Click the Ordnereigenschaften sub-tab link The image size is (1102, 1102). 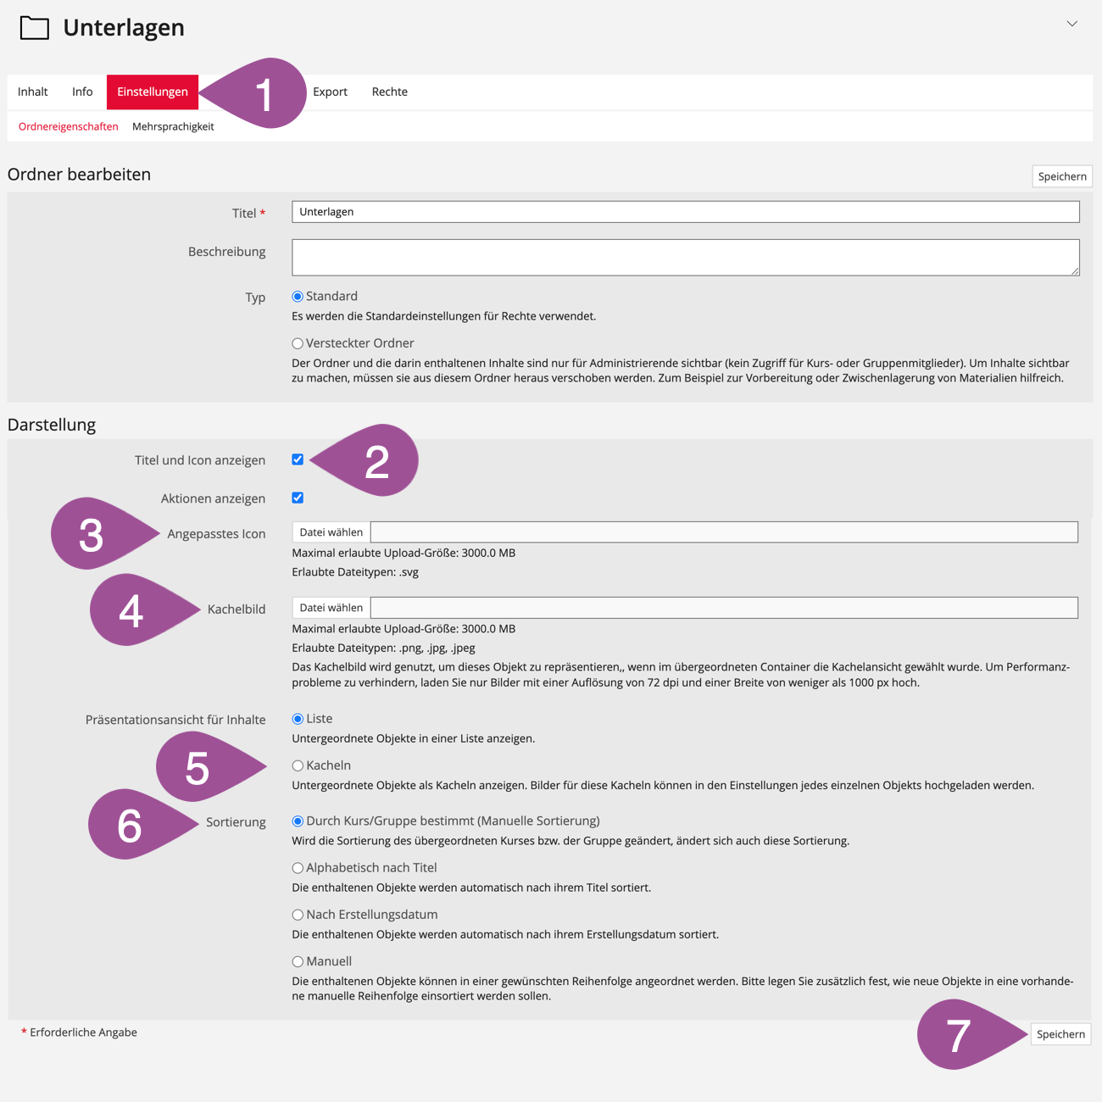(x=69, y=126)
